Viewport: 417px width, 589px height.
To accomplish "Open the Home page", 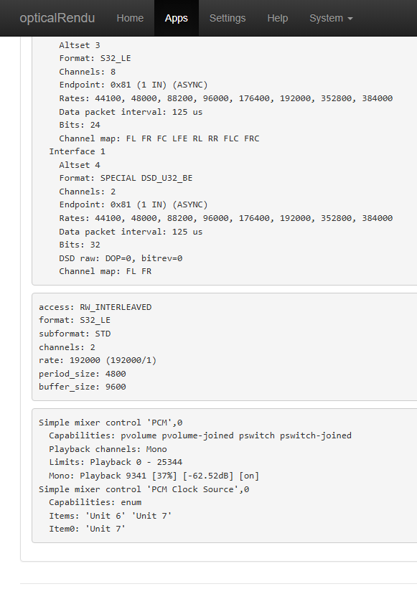I will coord(130,18).
